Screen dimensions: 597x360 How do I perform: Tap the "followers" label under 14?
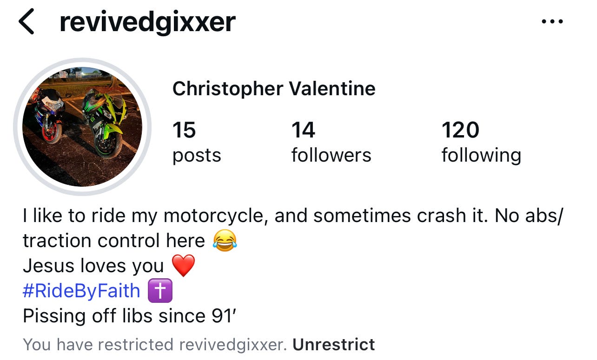click(x=331, y=155)
